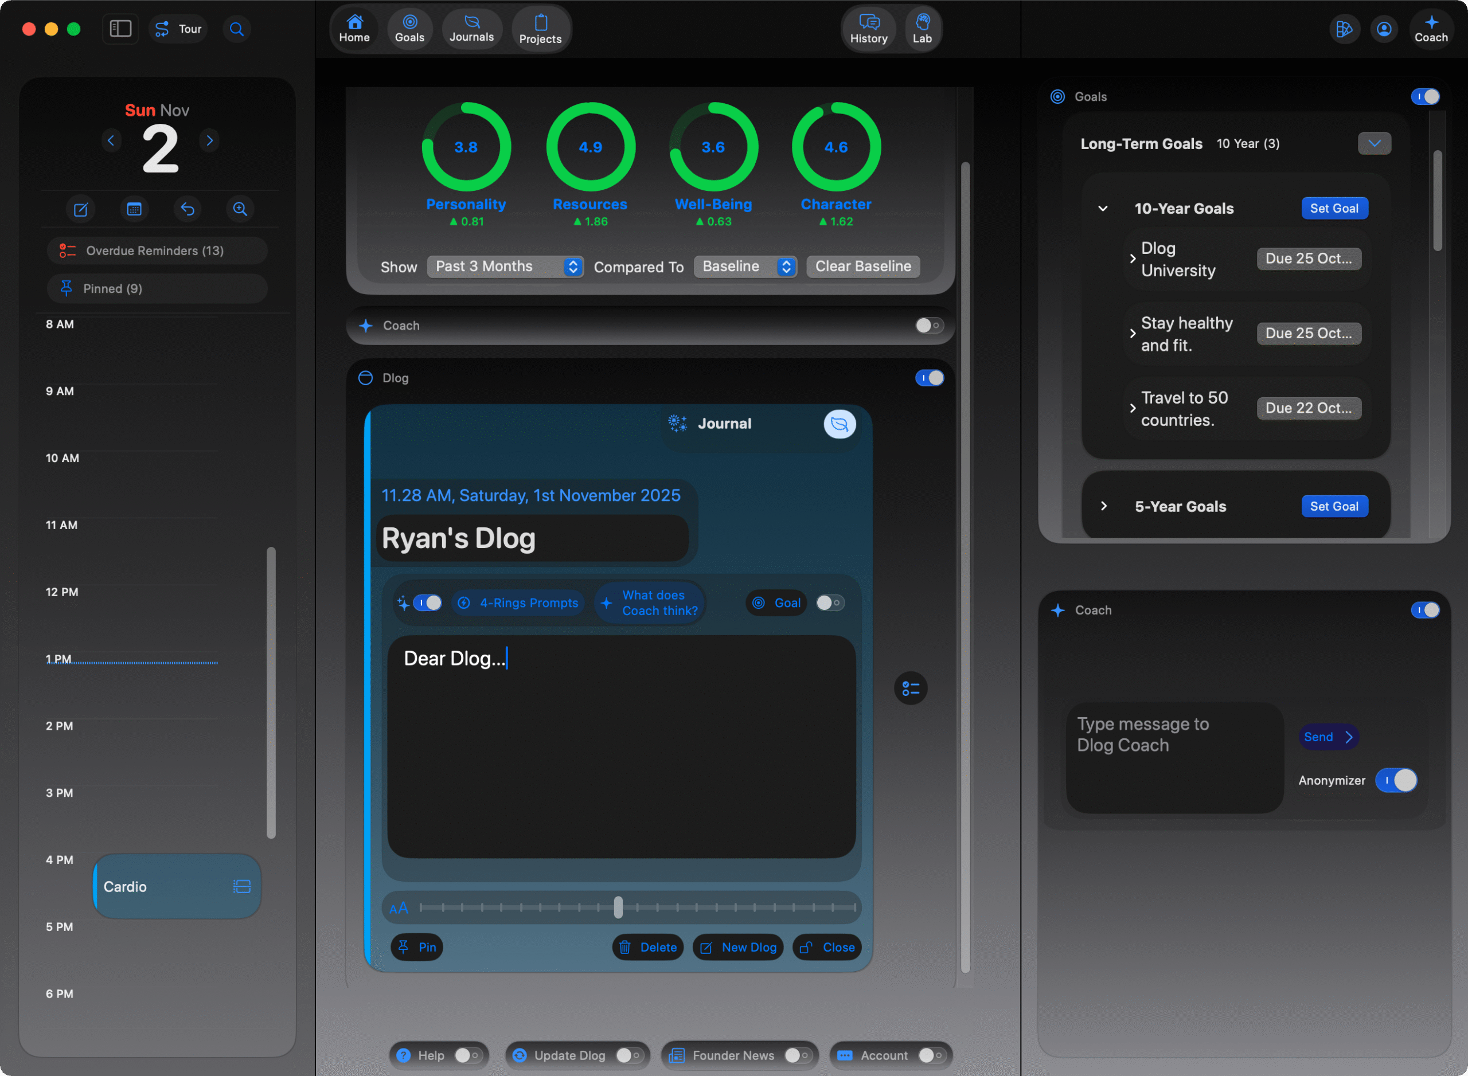Expand the 5-Year Goals section
This screenshot has height=1076, width=1468.
[1103, 506]
